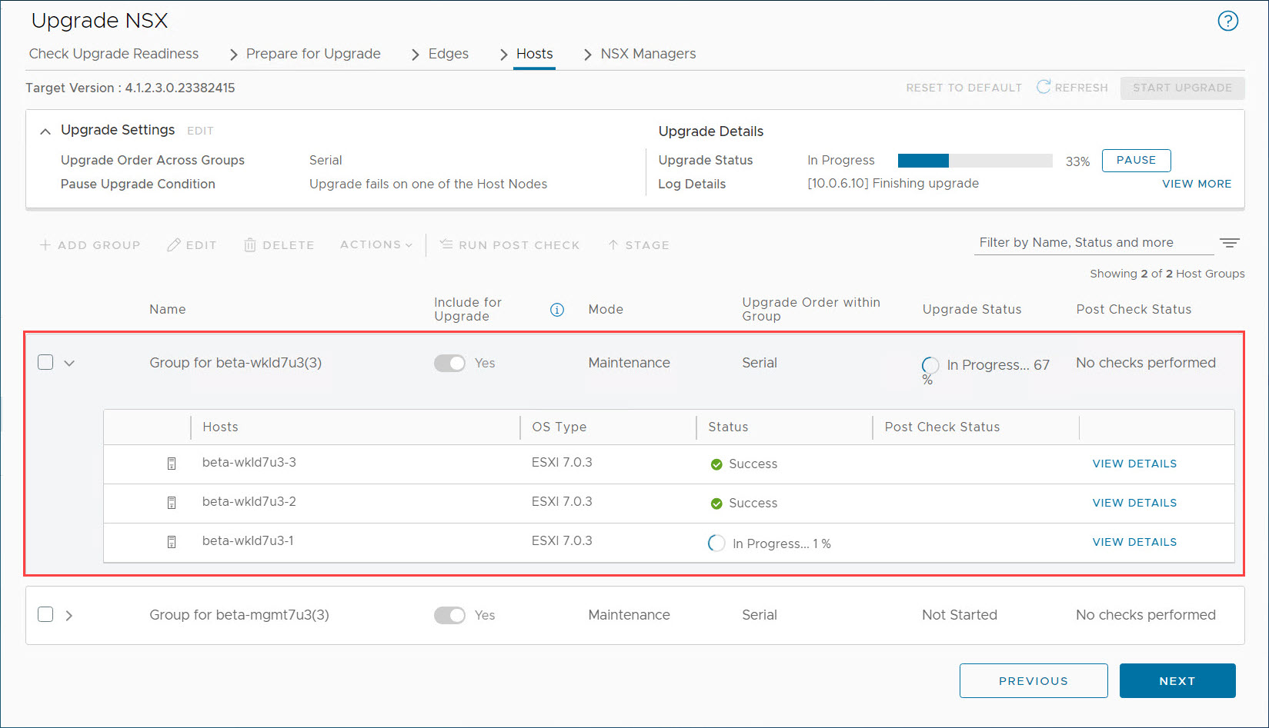
Task: Expand the beta-mgmt7u3(3) group row
Action: click(x=69, y=615)
